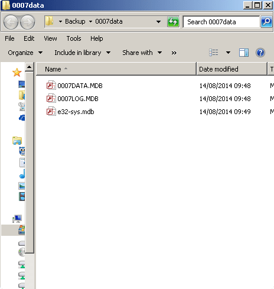Click inside the Search 0007data field
Image resolution: width=274 pixels, height=289 pixels.
point(221,22)
